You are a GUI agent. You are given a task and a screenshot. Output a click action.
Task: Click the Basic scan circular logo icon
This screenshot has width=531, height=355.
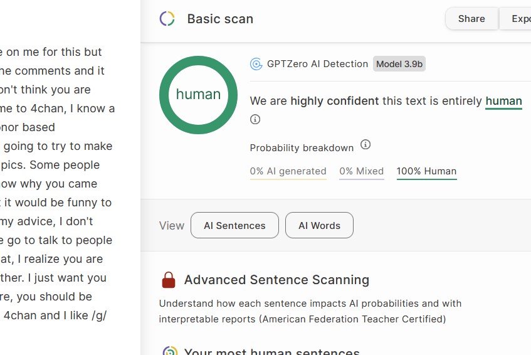tap(167, 19)
